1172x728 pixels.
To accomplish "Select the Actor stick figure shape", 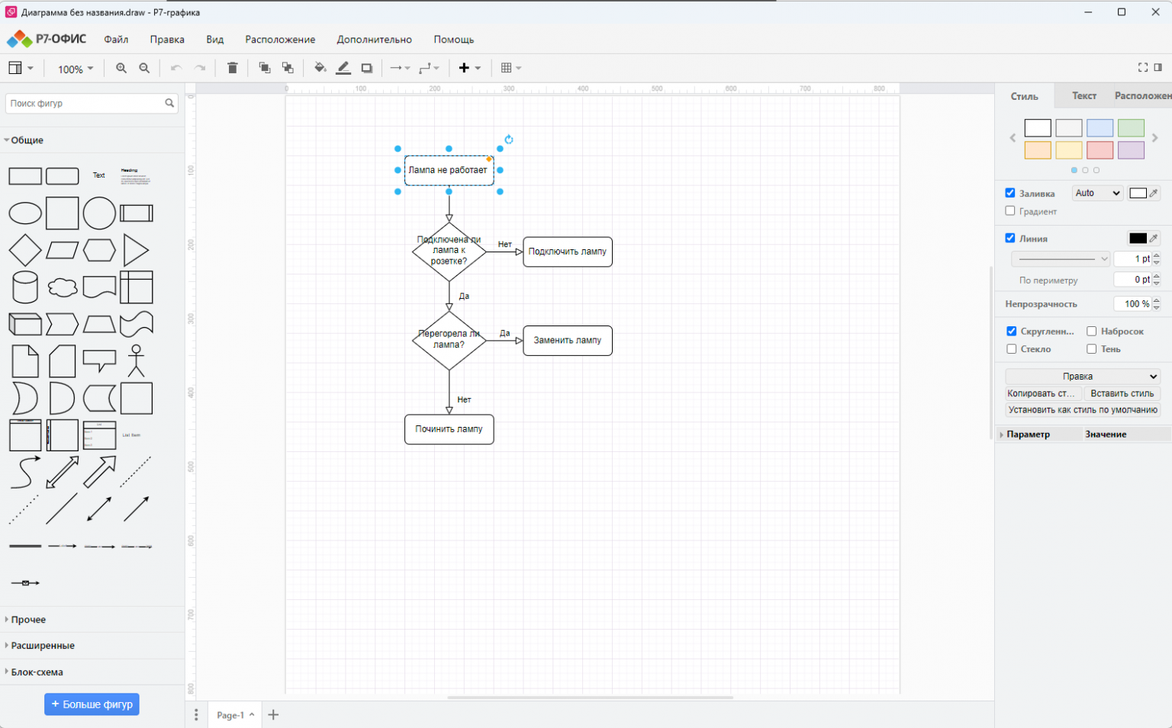I will pyautogui.click(x=137, y=361).
